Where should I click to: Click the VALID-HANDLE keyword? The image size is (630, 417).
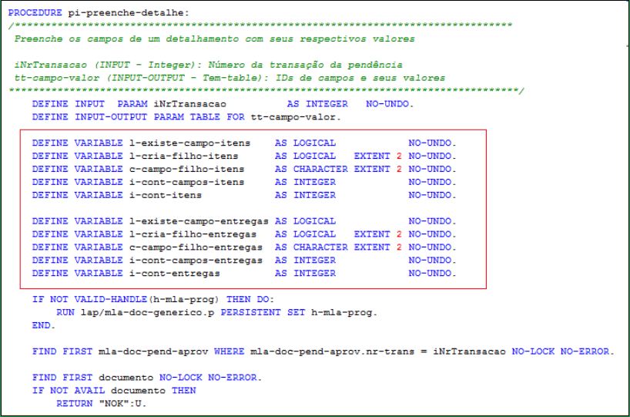pos(110,299)
